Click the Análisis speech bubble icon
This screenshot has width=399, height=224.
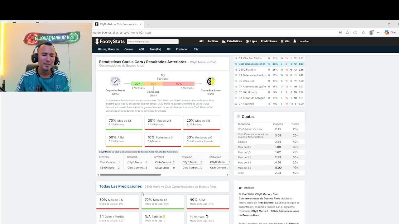pos(240,188)
